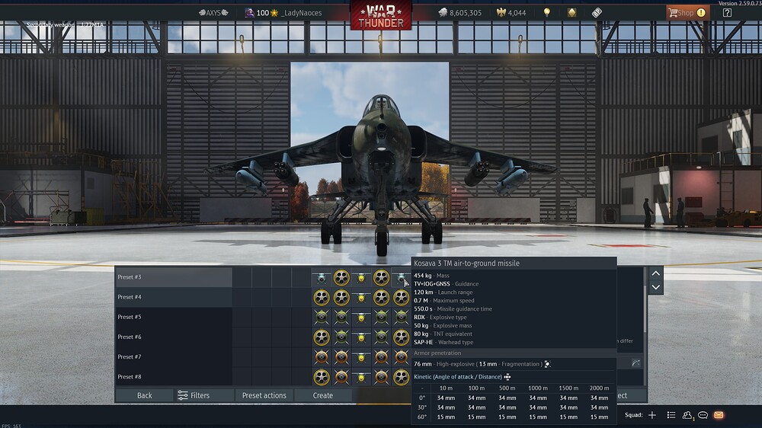The height and width of the screenshot is (428, 762).
Task: Select the outer-right rocket pod in Preset #4
Action: 401,297
